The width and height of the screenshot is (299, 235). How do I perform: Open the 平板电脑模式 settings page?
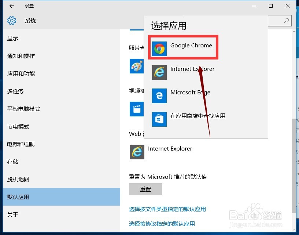click(x=62, y=109)
